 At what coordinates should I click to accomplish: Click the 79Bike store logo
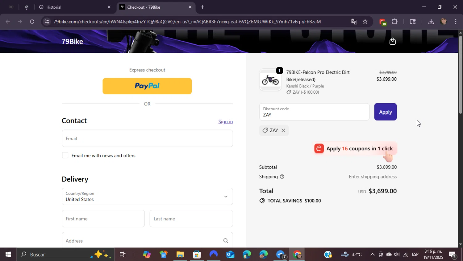pos(72,41)
